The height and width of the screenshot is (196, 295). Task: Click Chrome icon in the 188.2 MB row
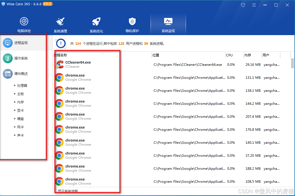click(59, 168)
